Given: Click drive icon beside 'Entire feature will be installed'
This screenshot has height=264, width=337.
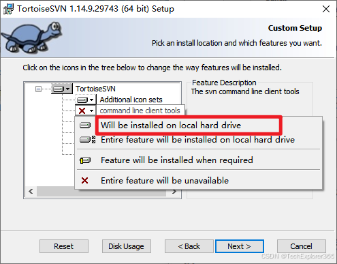Looking at the screenshot, I should (x=87, y=139).
